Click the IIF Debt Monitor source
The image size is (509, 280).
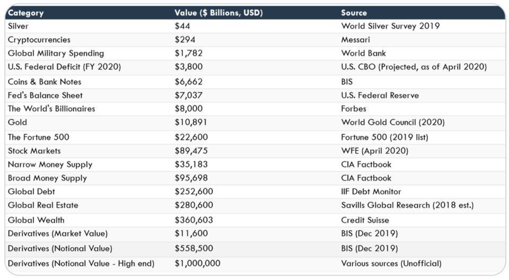(371, 192)
